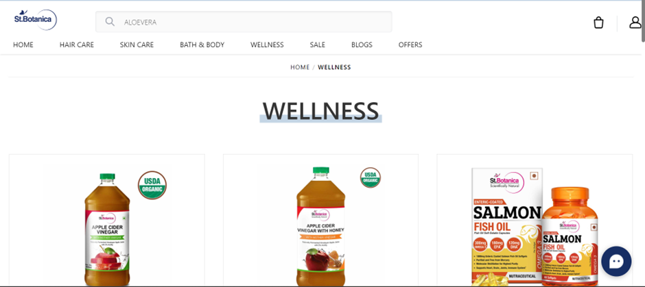645x287 pixels.
Task: Click the search magnifier icon
Action: click(110, 22)
